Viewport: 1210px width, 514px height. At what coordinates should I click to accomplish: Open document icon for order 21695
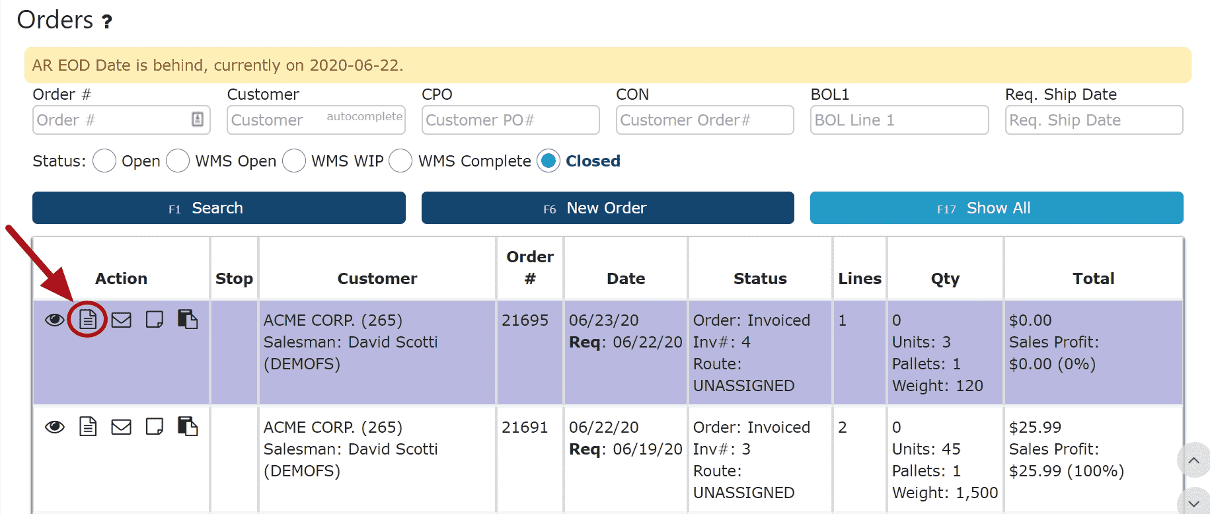coord(88,320)
